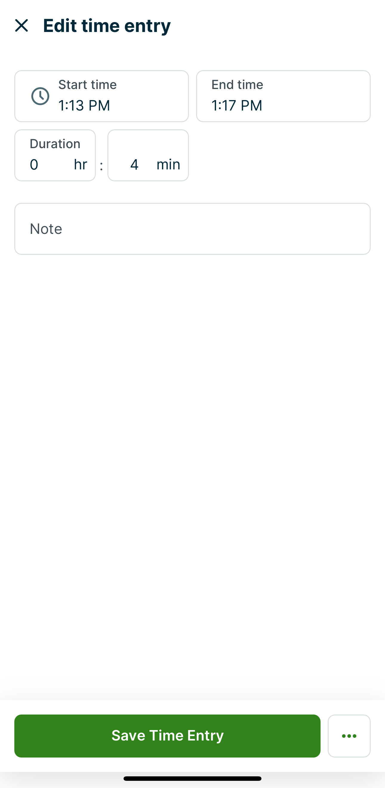Select the 1:13 PM start value
The height and width of the screenshot is (788, 385).
(x=84, y=105)
